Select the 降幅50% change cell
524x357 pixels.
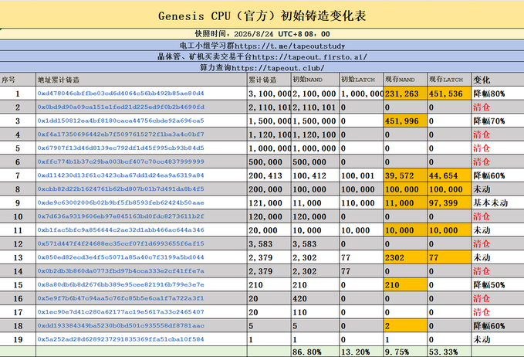pyautogui.click(x=498, y=284)
